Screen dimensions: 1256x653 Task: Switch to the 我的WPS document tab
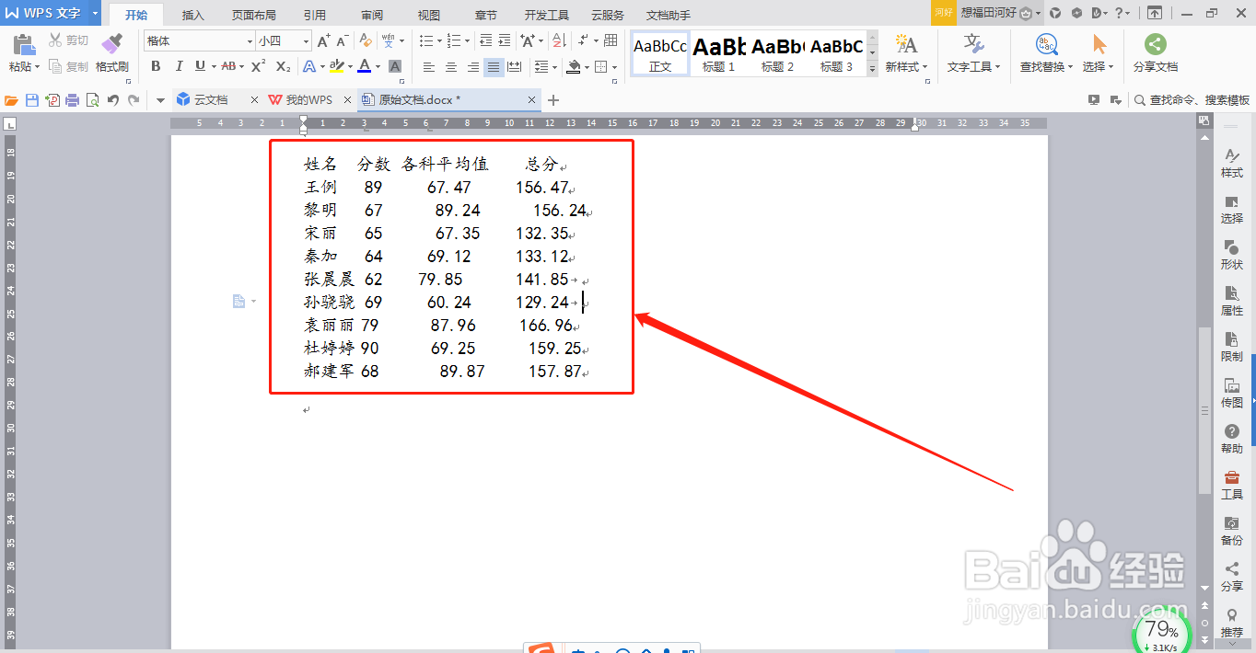309,100
